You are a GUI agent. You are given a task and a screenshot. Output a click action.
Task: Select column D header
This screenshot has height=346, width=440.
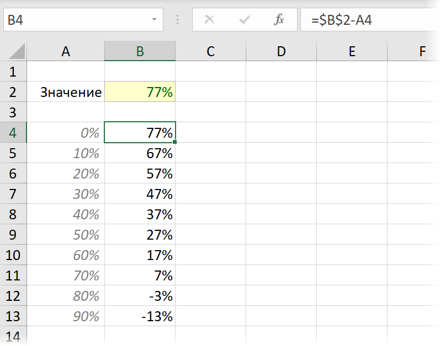pos(281,51)
